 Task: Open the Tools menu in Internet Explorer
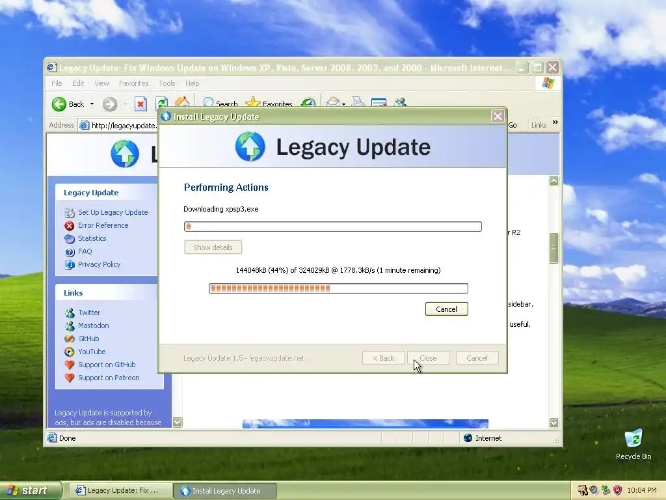(x=167, y=83)
